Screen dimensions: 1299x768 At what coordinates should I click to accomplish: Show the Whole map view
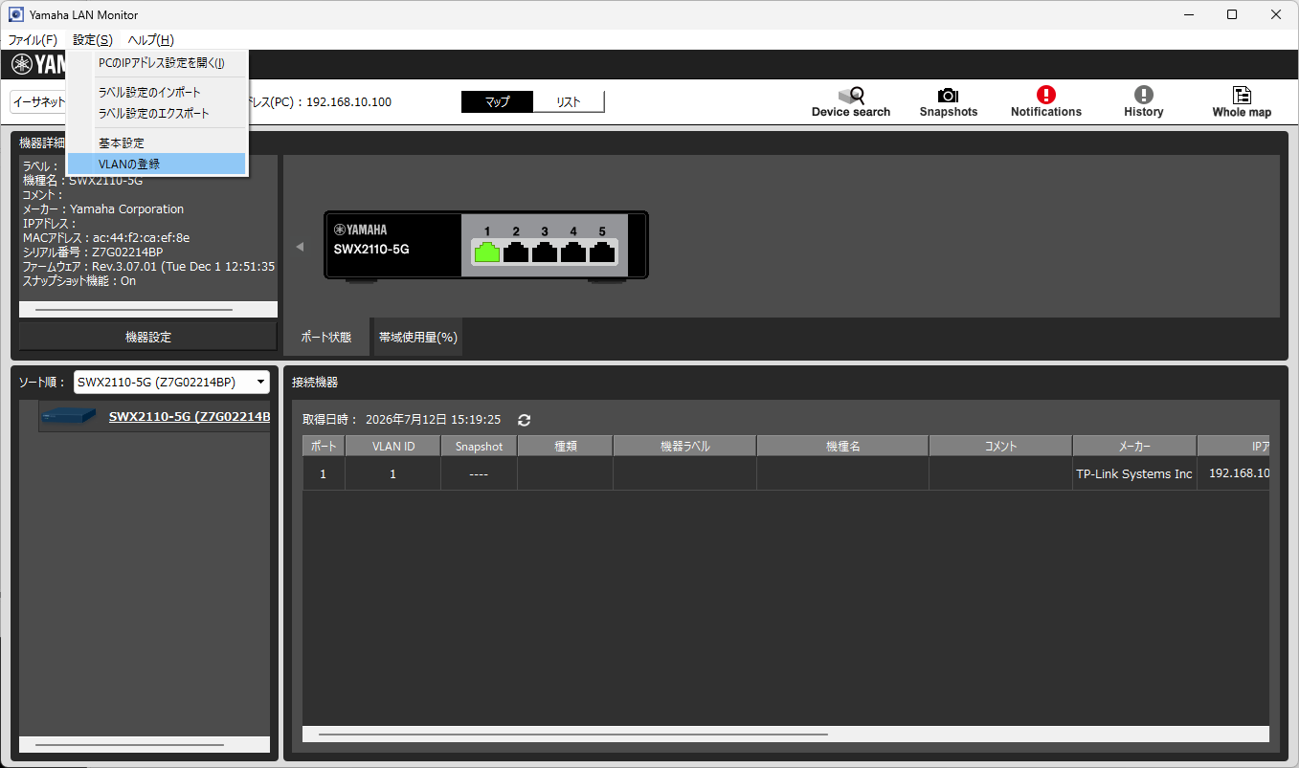tap(1242, 102)
